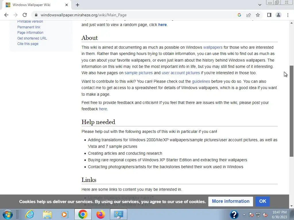Reload the current page
The image size is (294, 220).
pyautogui.click(x=25, y=15)
